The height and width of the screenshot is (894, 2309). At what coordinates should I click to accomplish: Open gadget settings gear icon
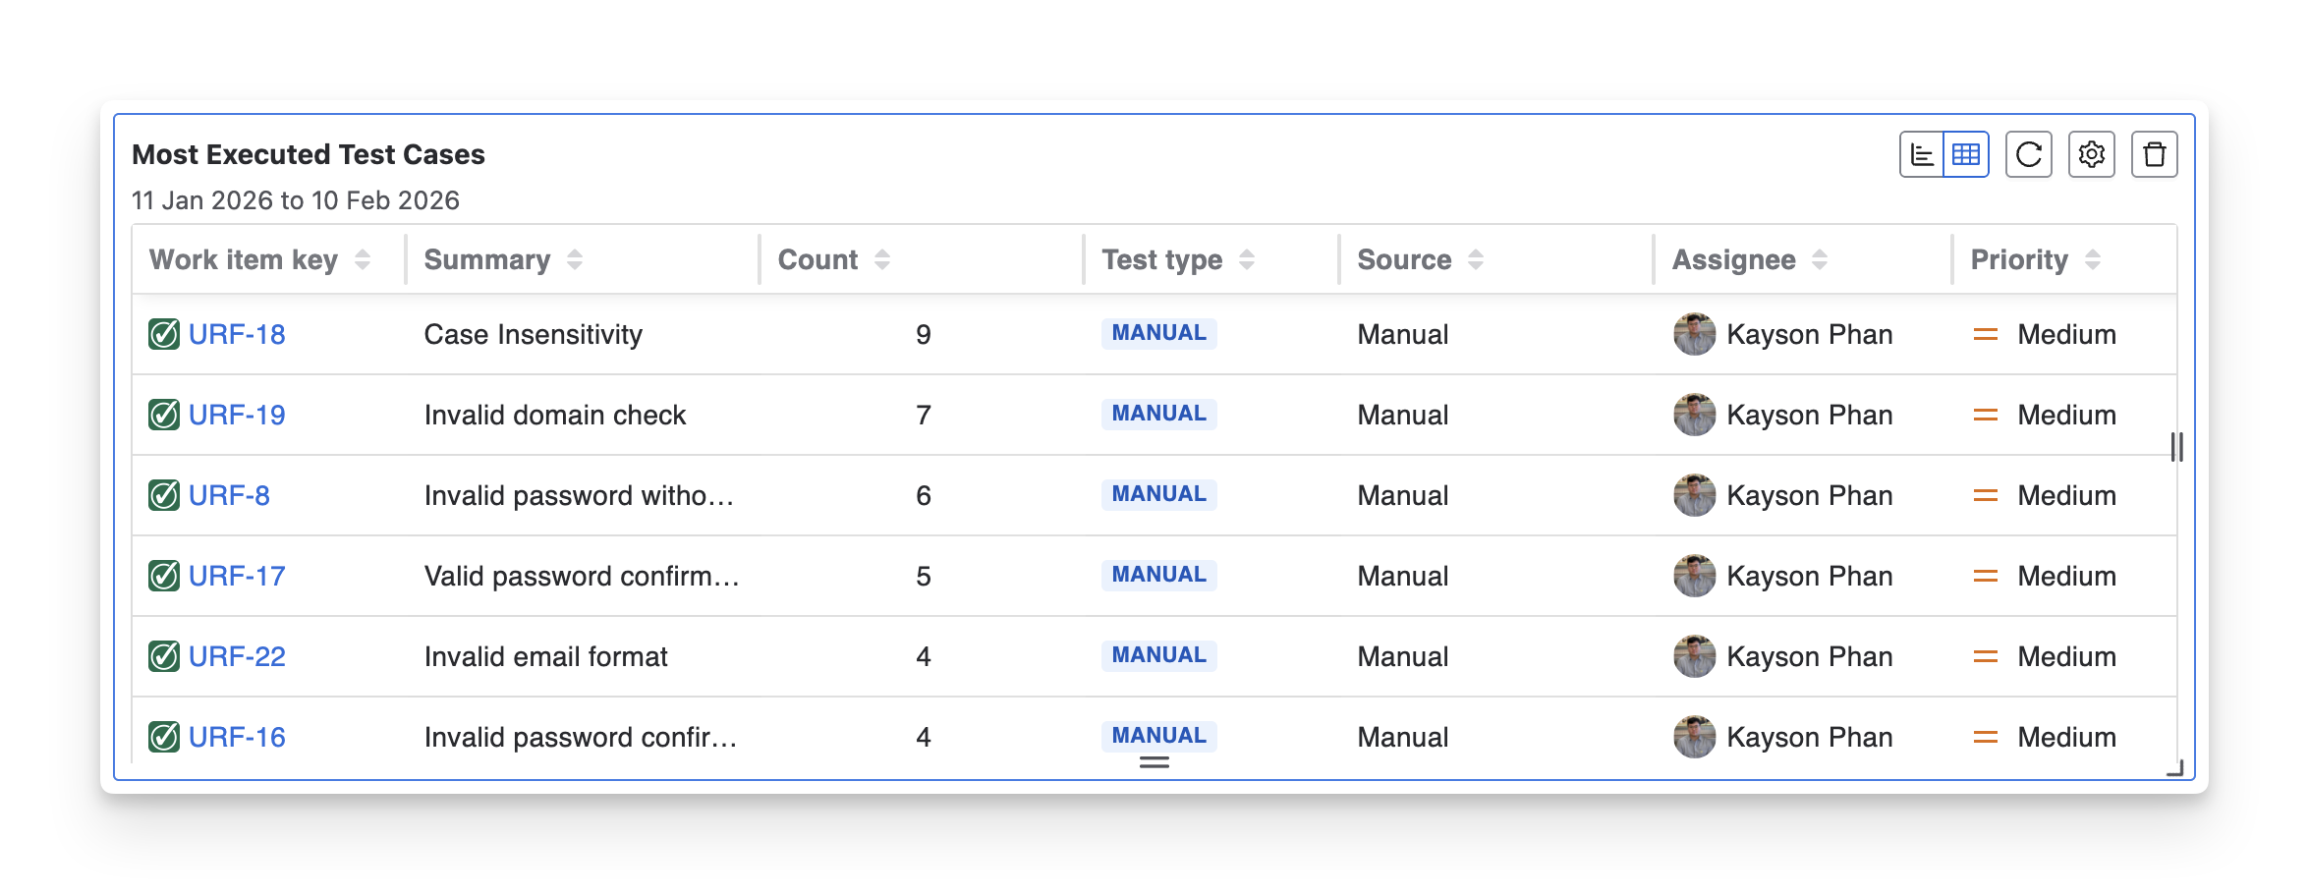pos(2091,154)
